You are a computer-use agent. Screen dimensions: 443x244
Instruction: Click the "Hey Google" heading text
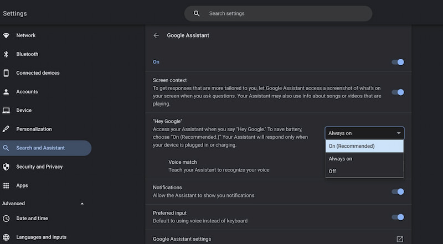pos(168,121)
